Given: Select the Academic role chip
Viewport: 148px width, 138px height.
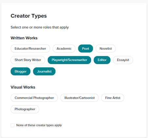Looking at the screenshot, I should tap(64, 48).
